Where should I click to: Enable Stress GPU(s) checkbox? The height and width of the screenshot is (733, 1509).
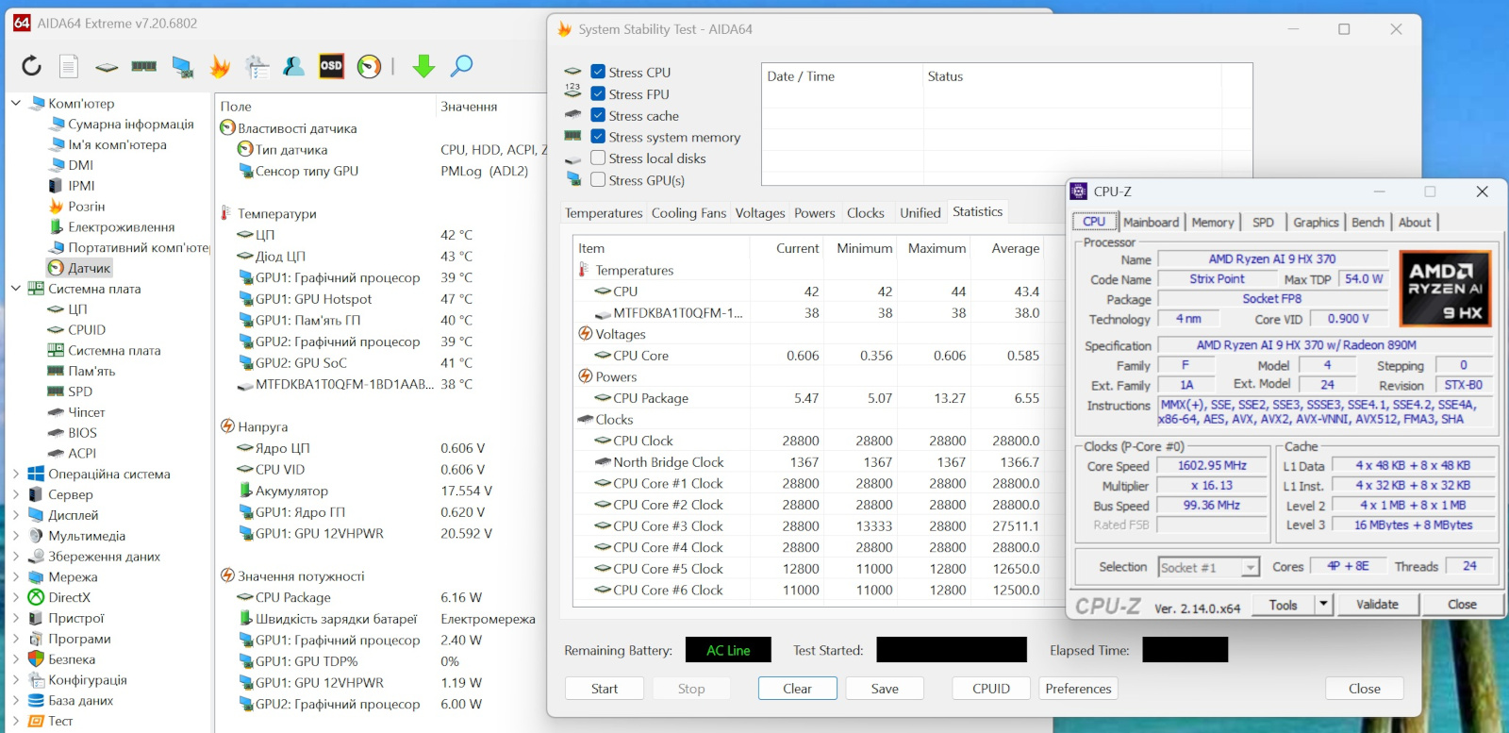(598, 179)
